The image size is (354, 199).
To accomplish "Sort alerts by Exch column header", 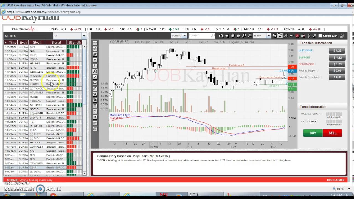I will [23, 42].
